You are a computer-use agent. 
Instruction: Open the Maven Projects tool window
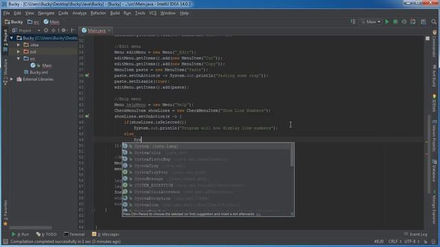tap(434, 136)
